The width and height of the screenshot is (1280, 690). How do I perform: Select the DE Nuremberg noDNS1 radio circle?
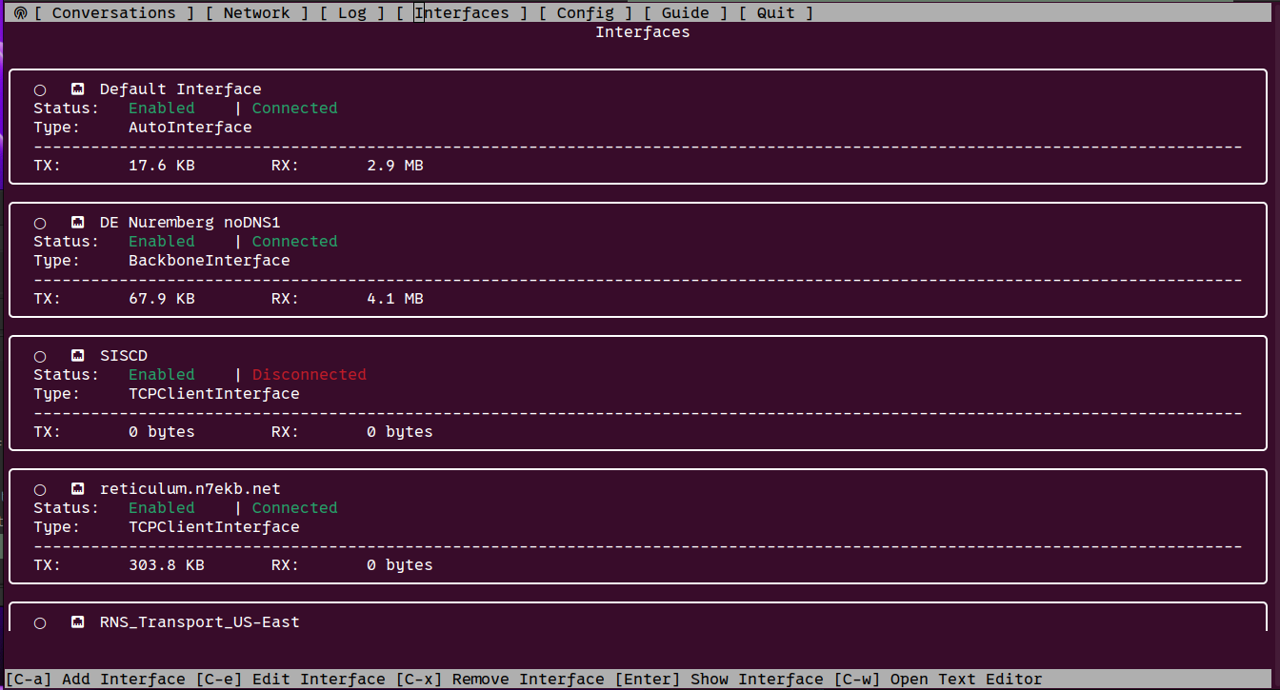(40, 224)
